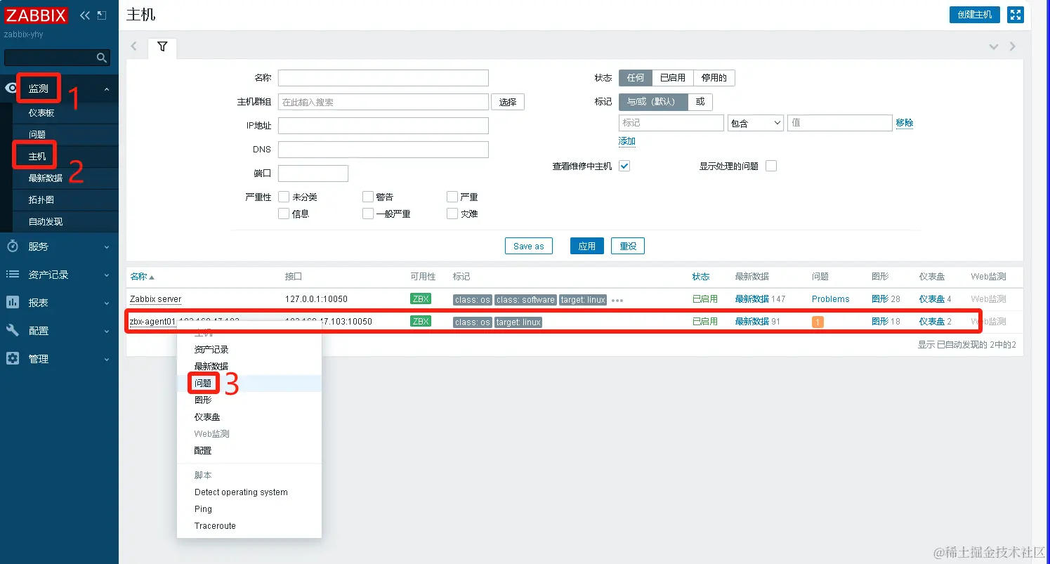Check the 警告 severity checkbox
The width and height of the screenshot is (1050, 564).
coord(368,197)
